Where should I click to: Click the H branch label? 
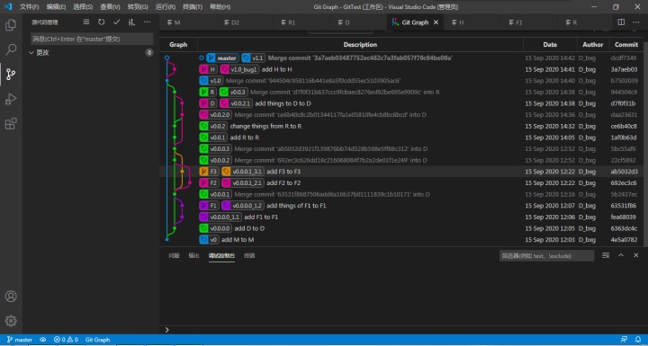(x=208, y=69)
